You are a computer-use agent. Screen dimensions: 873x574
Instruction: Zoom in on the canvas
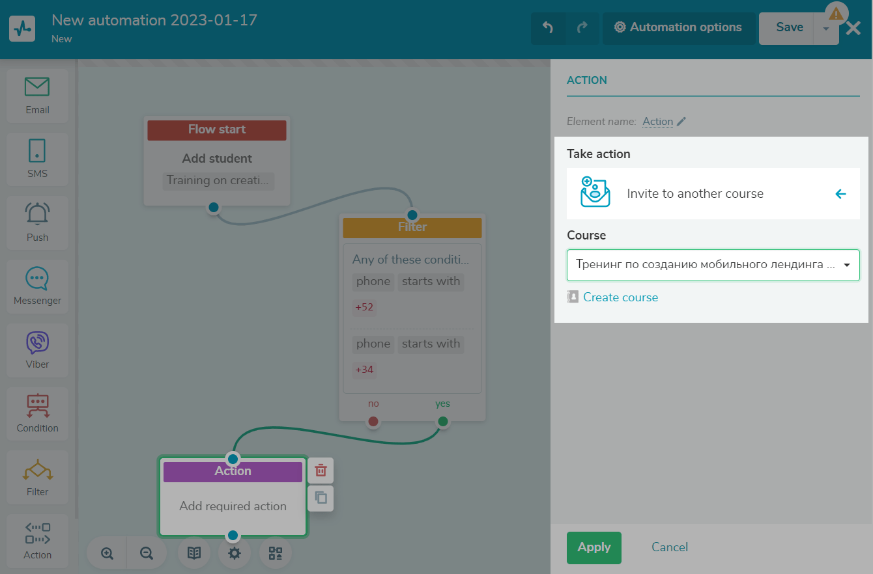107,553
